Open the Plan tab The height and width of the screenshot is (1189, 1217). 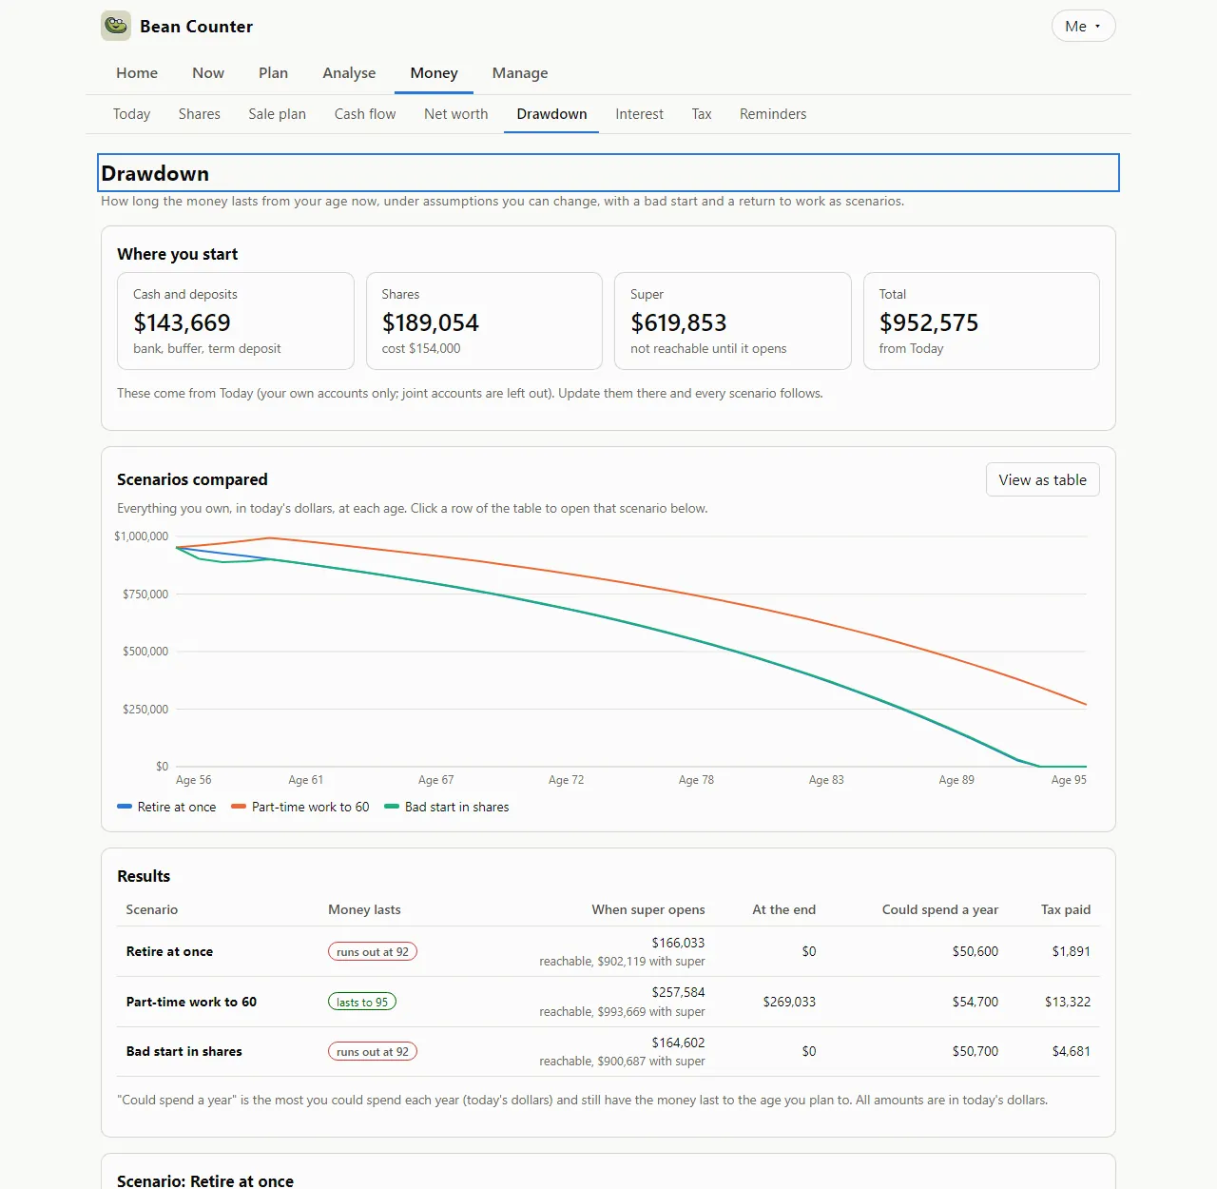tap(273, 73)
